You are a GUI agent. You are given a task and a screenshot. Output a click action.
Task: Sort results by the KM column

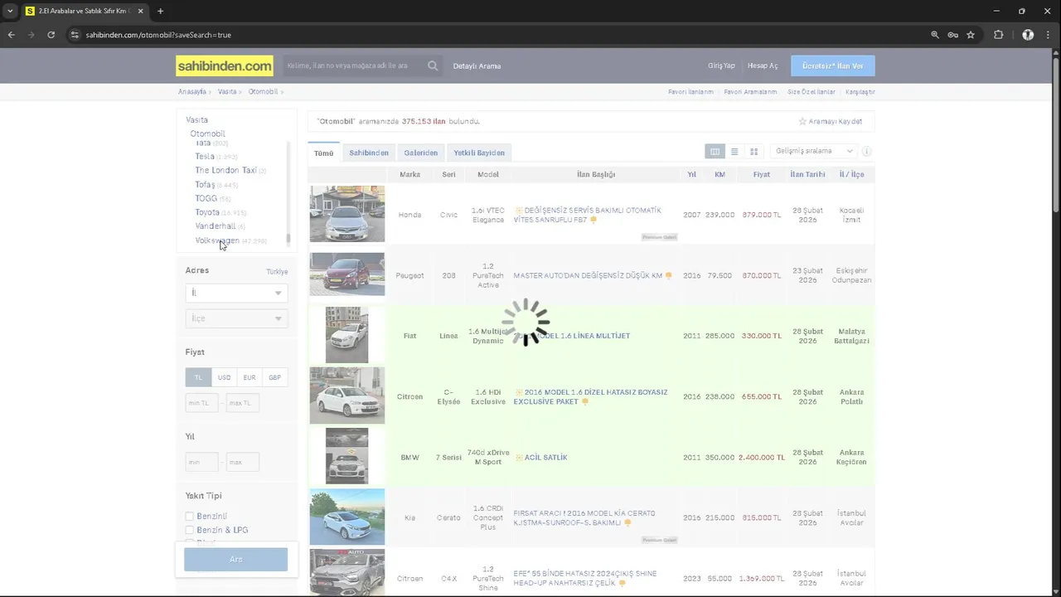pos(719,174)
